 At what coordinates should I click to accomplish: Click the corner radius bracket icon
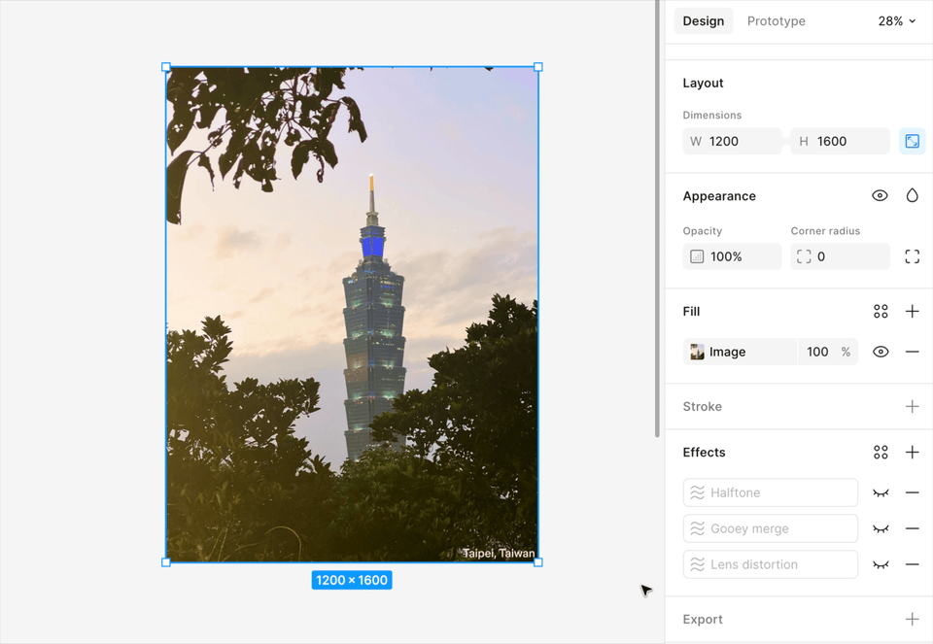point(804,256)
